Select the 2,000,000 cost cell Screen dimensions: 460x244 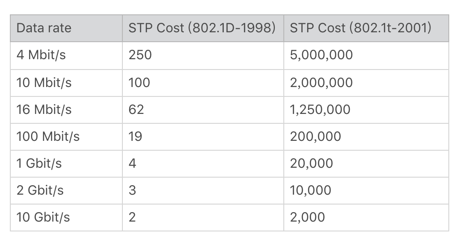point(366,83)
